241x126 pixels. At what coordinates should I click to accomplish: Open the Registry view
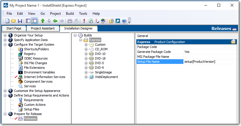point(30,54)
